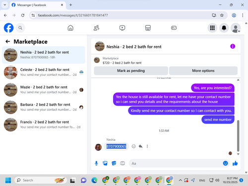Select the Messenger | Facebook tab
This screenshot has height=186, width=248.
click(38, 5)
